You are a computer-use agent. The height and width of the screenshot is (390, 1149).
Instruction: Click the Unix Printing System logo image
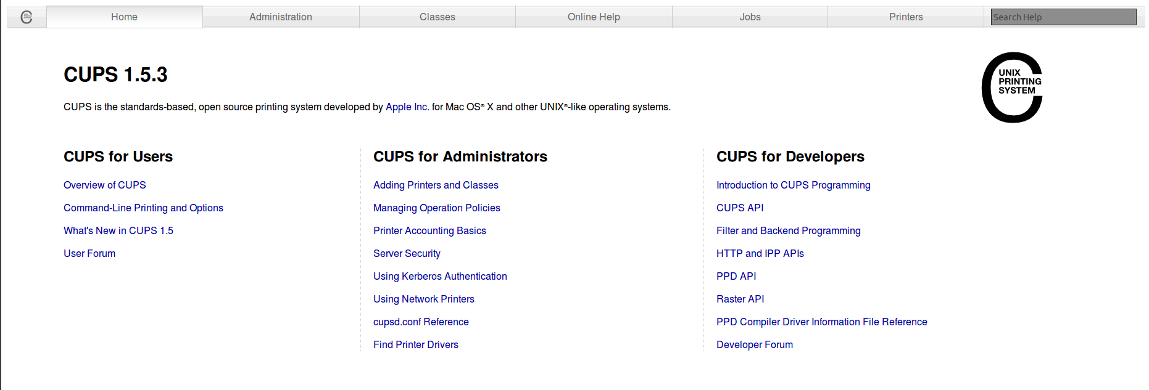coord(1012,87)
